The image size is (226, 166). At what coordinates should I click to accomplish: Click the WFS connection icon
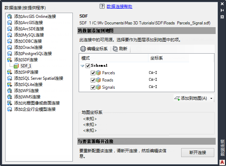(10, 91)
